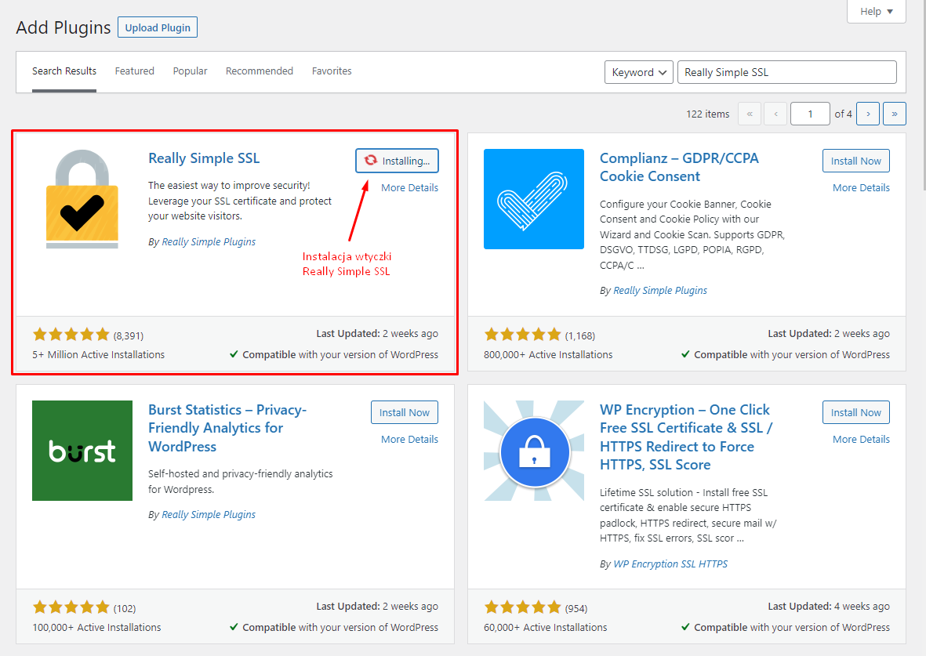The image size is (926, 656).
Task: Click '5+ Million Active Installations' text
Action: (99, 354)
